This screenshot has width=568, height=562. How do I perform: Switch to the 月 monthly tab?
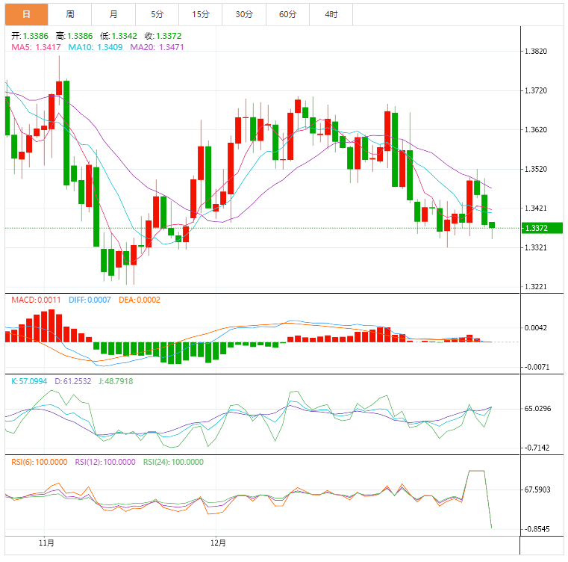pos(113,14)
